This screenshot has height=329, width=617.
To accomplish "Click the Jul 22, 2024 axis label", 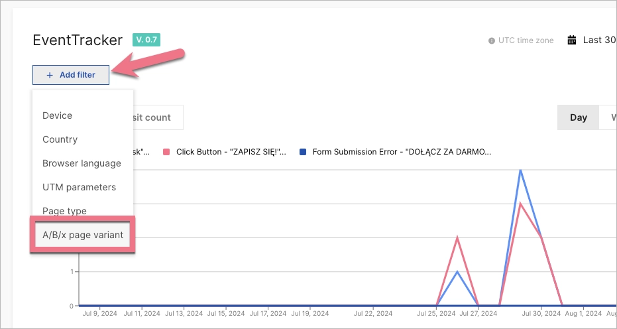I will [x=373, y=314].
